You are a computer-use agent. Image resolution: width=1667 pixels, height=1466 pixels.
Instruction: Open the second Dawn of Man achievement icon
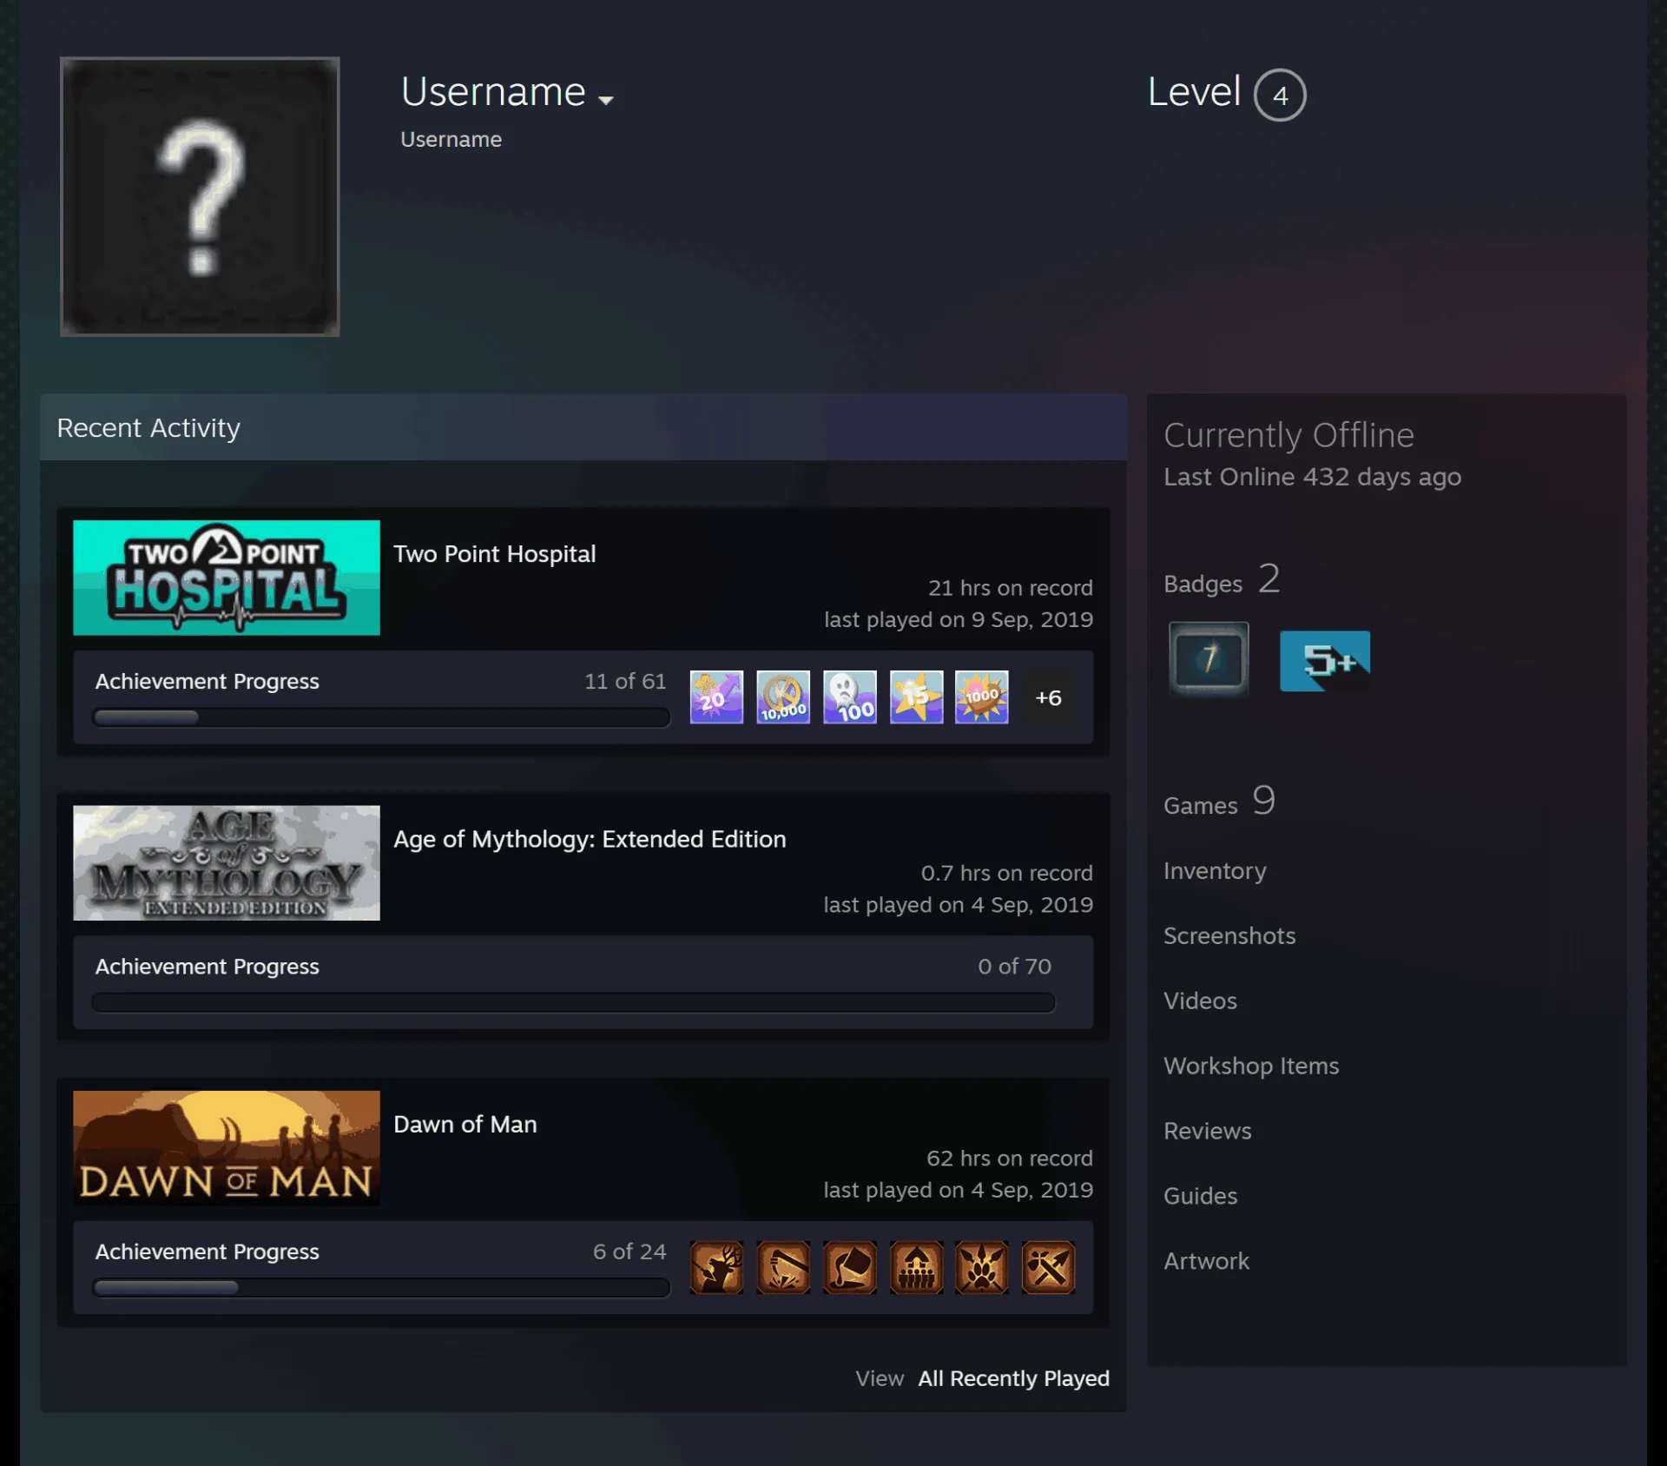click(783, 1267)
